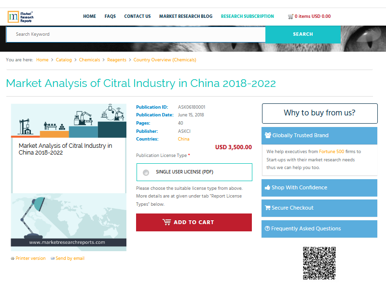Image resolution: width=386 pixels, height=284 pixels.
Task: Open the Printer version link
Action: pos(30,258)
